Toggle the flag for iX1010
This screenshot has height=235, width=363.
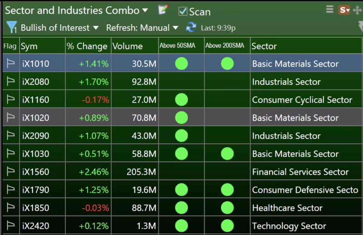10,64
